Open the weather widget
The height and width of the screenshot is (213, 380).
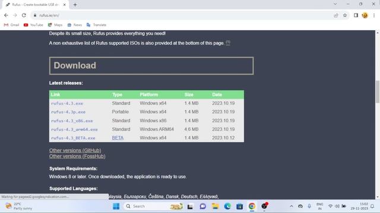coord(19,206)
